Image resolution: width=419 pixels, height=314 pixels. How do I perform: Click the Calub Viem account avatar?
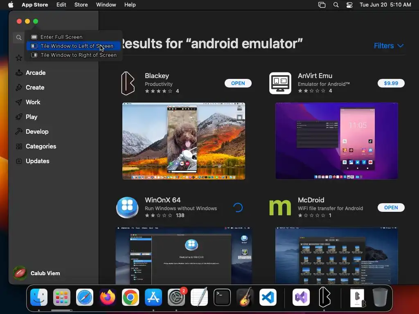(x=20, y=273)
